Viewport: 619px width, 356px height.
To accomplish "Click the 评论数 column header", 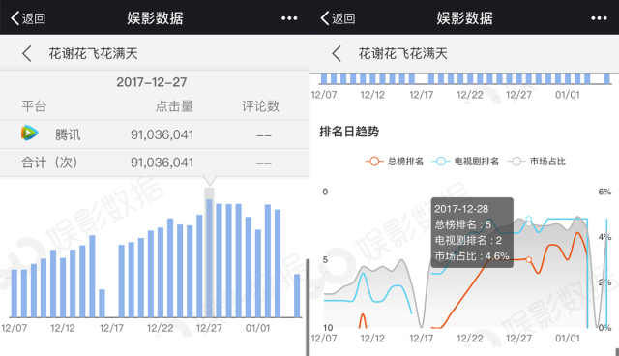I will click(x=260, y=106).
